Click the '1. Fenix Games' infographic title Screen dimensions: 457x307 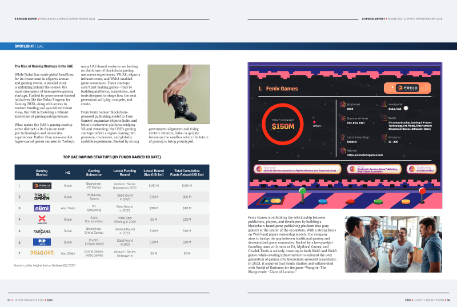tap(278, 89)
